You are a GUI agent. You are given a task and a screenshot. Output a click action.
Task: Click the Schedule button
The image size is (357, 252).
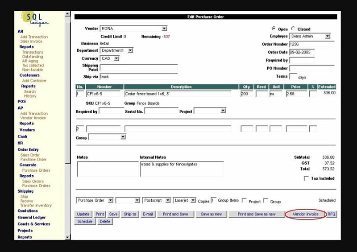coord(85,222)
